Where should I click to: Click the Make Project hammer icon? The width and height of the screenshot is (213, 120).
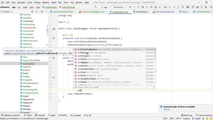pyautogui.click(x=96, y=7)
